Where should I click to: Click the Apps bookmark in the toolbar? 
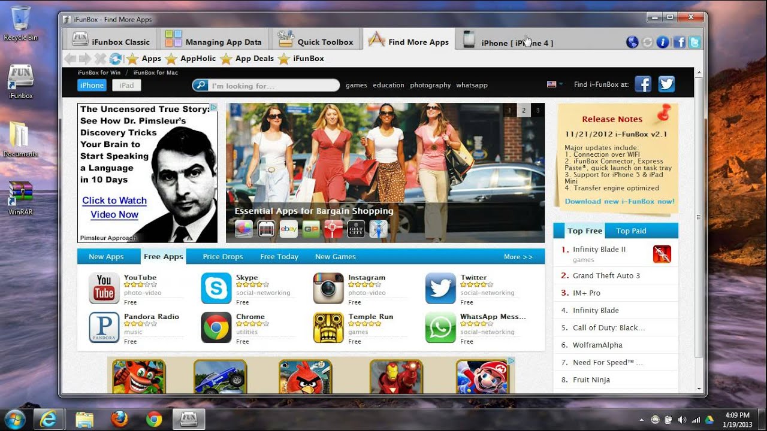(x=143, y=59)
